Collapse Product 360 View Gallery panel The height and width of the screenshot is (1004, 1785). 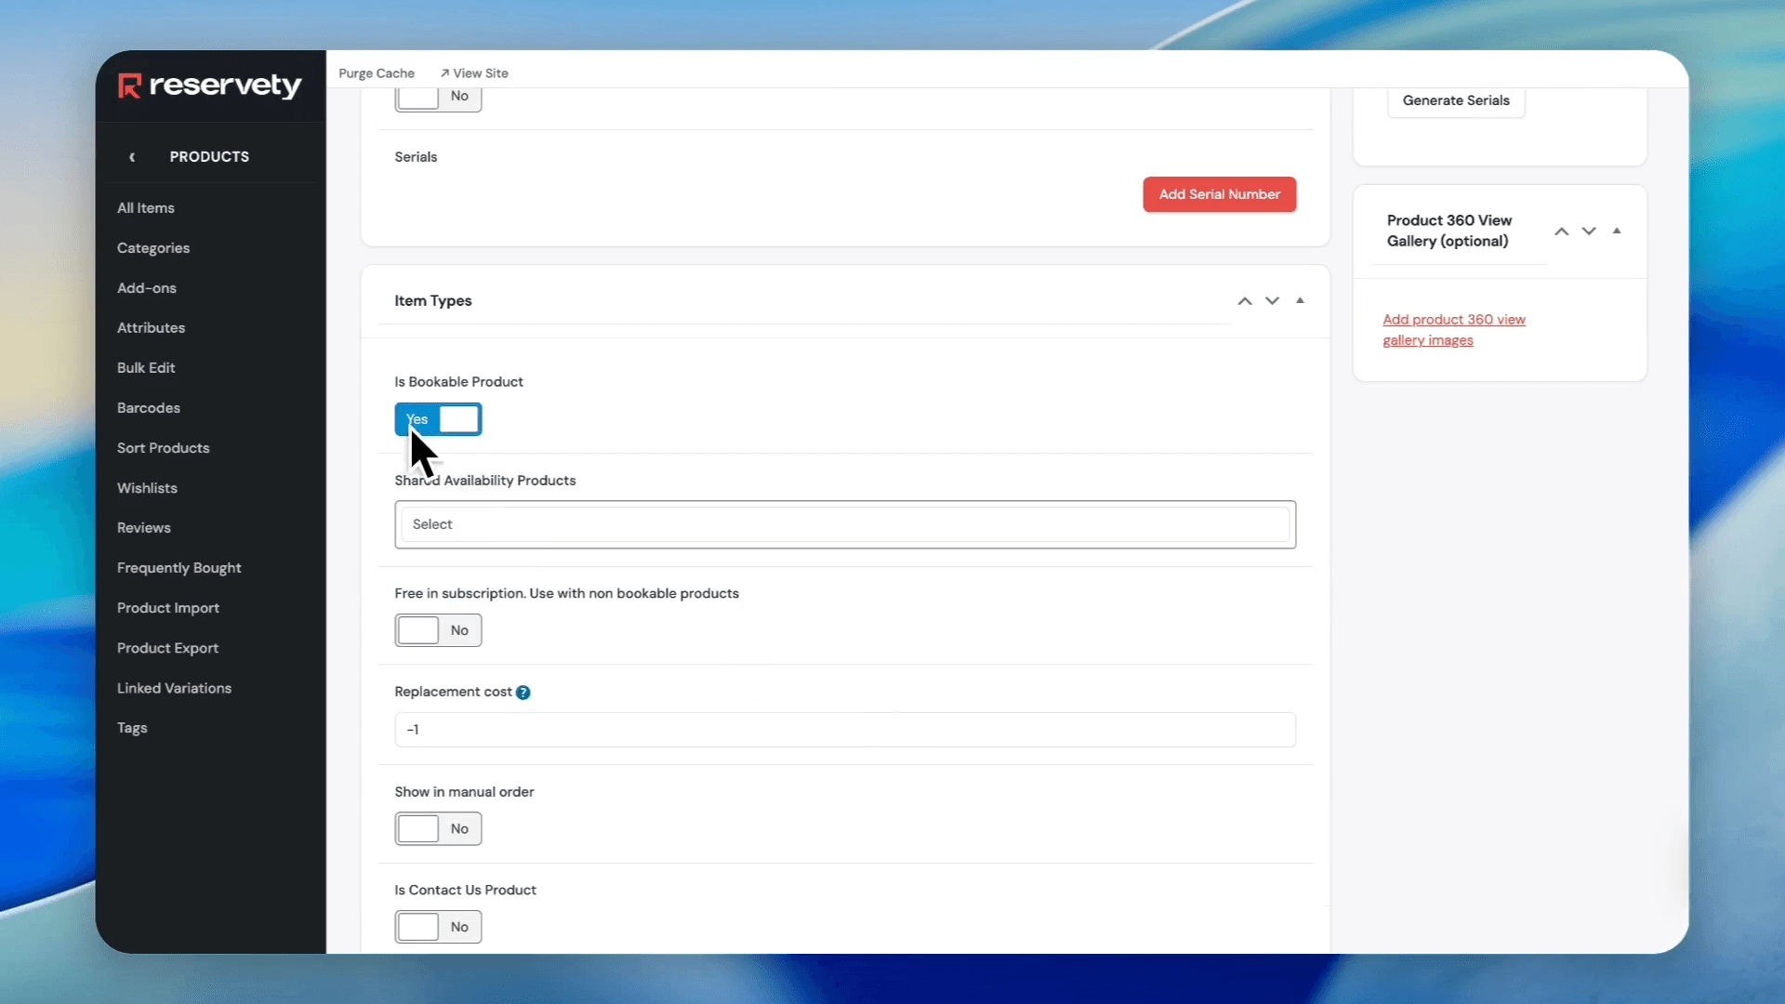[x=1618, y=231]
